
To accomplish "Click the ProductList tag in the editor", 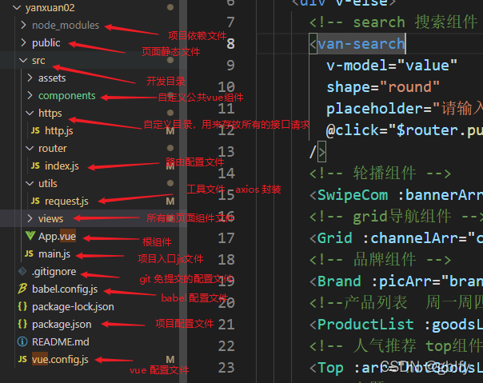I will click(365, 325).
